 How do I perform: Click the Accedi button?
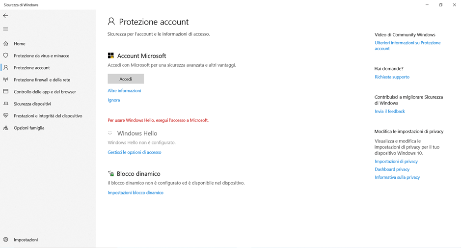point(126,79)
